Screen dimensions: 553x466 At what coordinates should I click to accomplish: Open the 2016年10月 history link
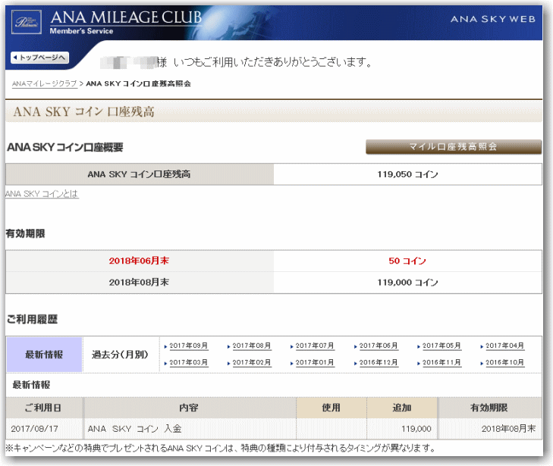tap(505, 362)
